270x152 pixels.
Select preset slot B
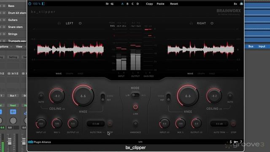[127, 4]
